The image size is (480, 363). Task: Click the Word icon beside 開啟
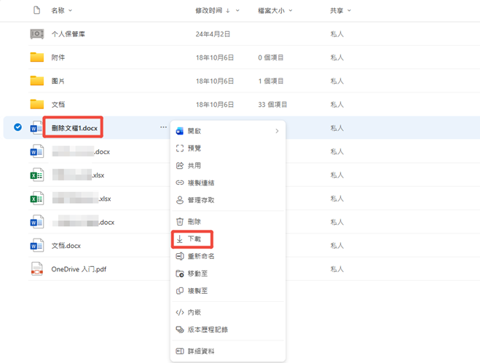tap(180, 131)
